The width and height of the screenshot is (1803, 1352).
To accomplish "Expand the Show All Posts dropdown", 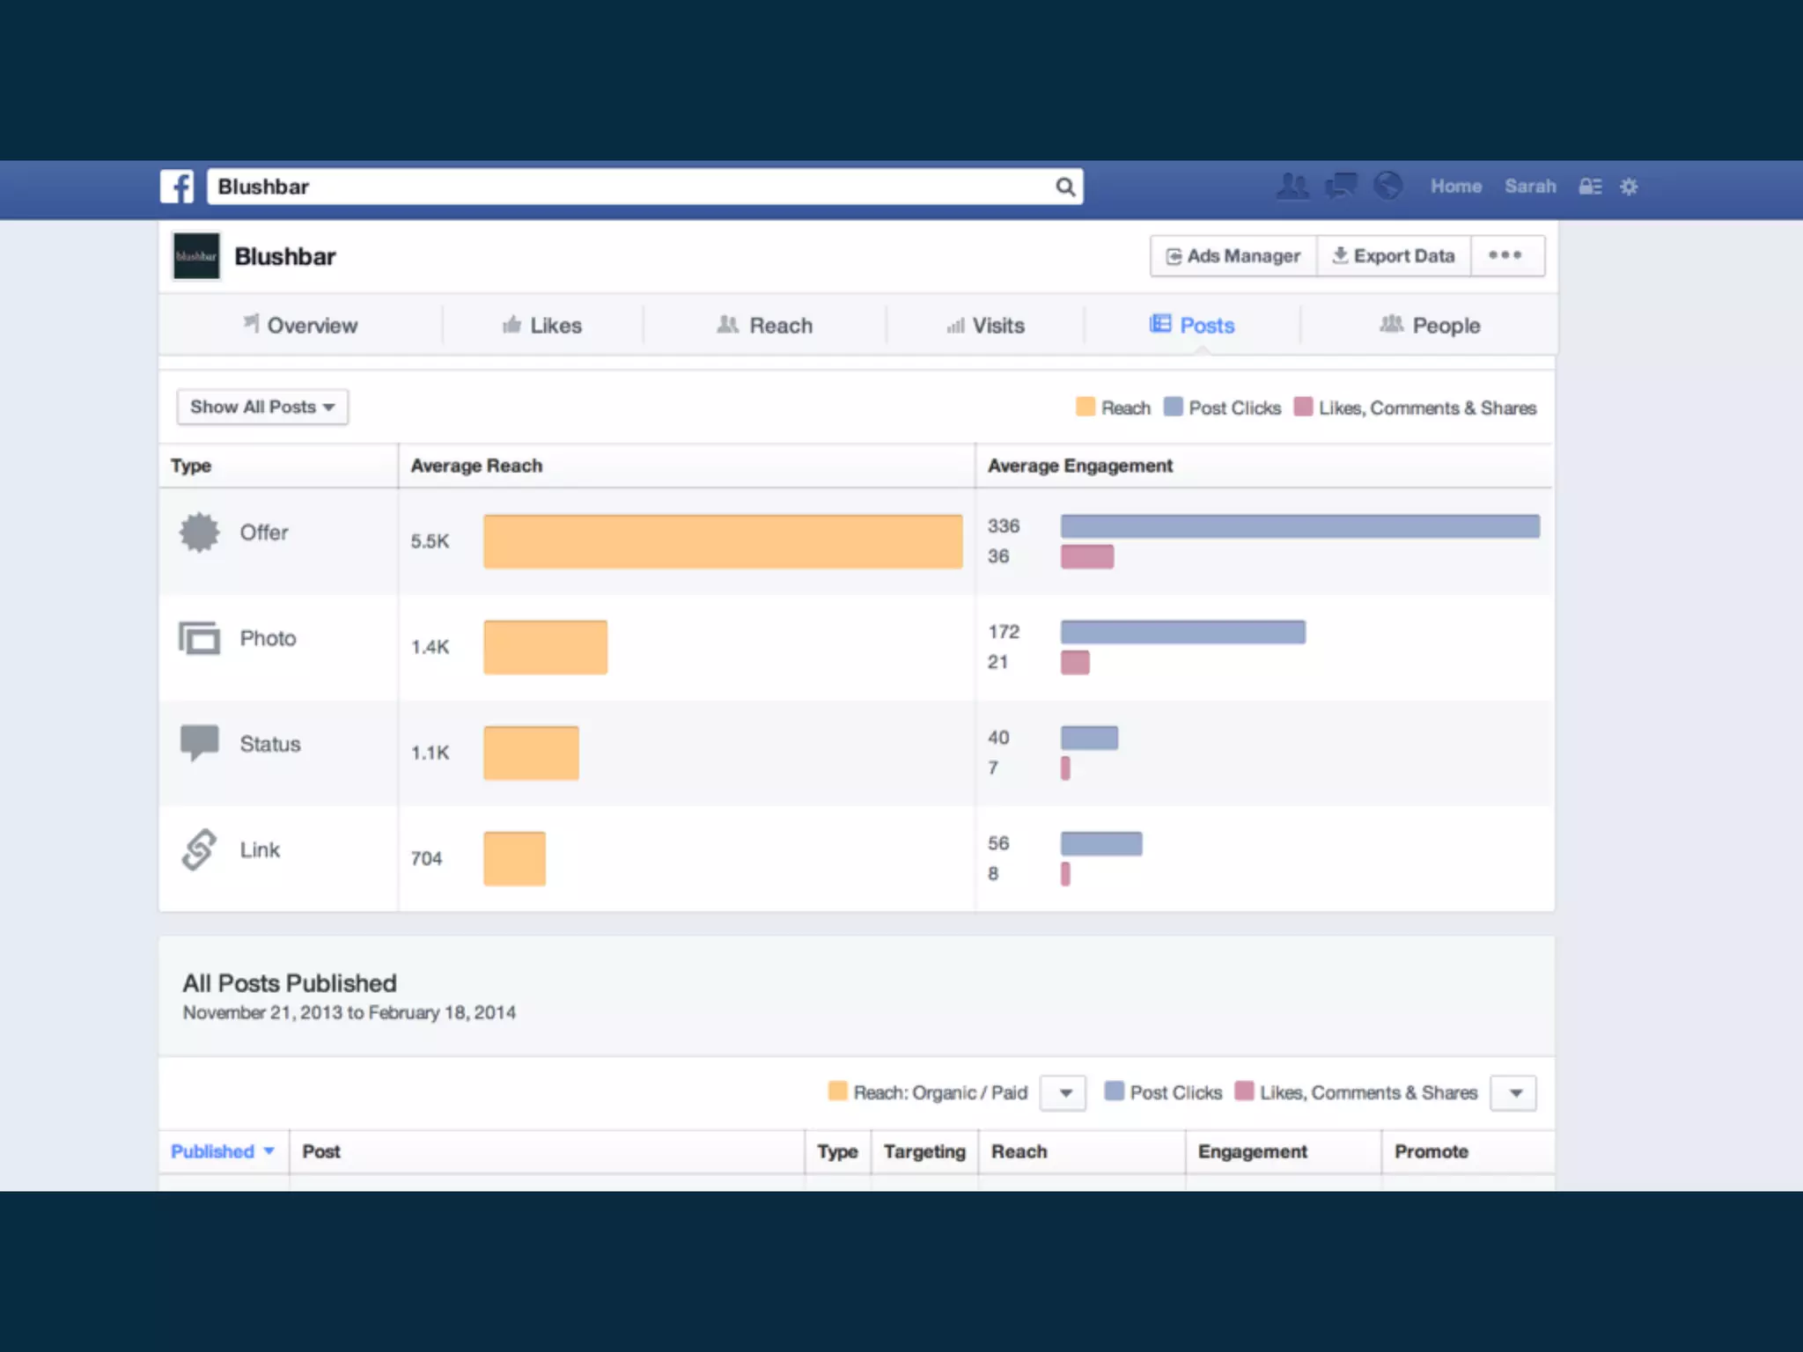I will 262,407.
